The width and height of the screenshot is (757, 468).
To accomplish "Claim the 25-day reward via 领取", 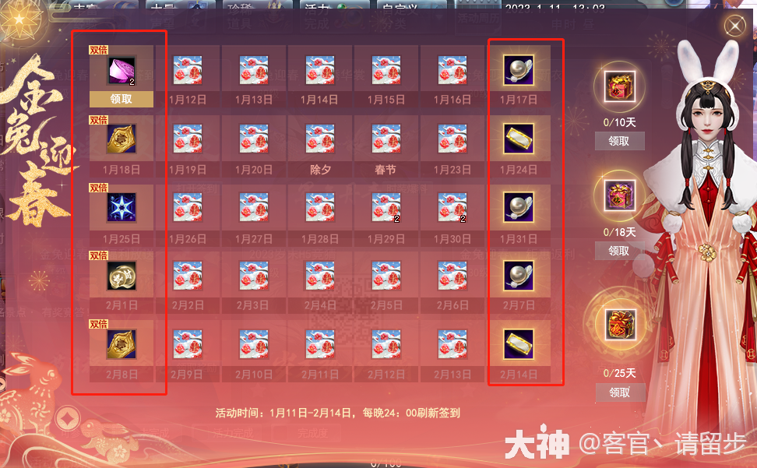I will 620,392.
